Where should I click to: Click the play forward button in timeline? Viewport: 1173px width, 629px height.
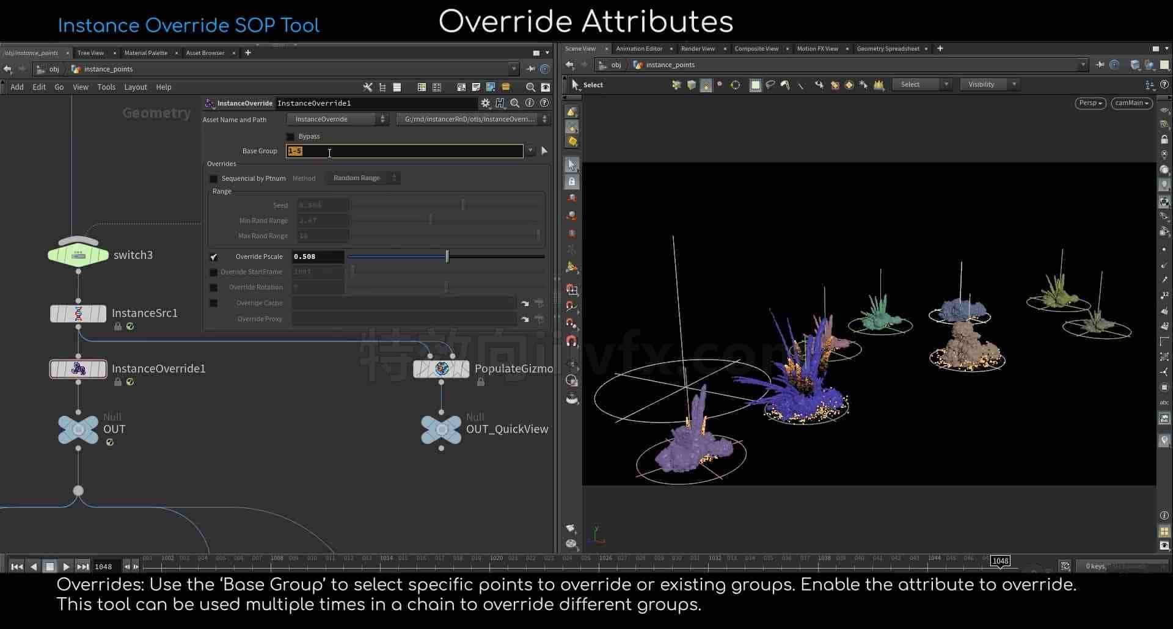(x=67, y=567)
